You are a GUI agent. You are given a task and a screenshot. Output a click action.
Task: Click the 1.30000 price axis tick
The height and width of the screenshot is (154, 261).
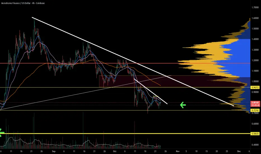tap(255, 50)
